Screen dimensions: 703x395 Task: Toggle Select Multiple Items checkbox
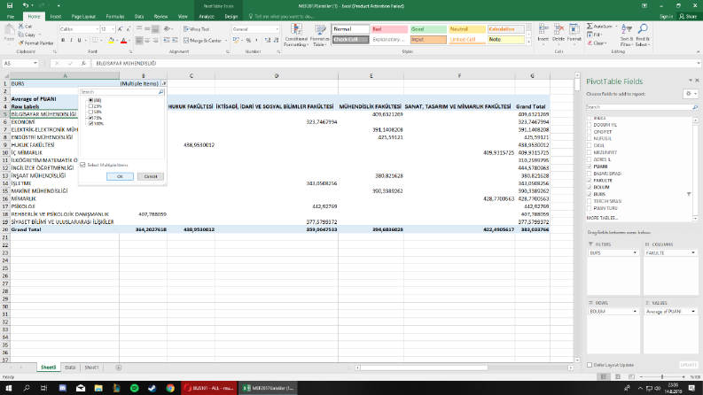point(83,166)
